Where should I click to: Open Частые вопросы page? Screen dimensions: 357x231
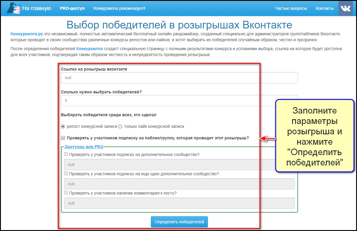click(x=291, y=8)
